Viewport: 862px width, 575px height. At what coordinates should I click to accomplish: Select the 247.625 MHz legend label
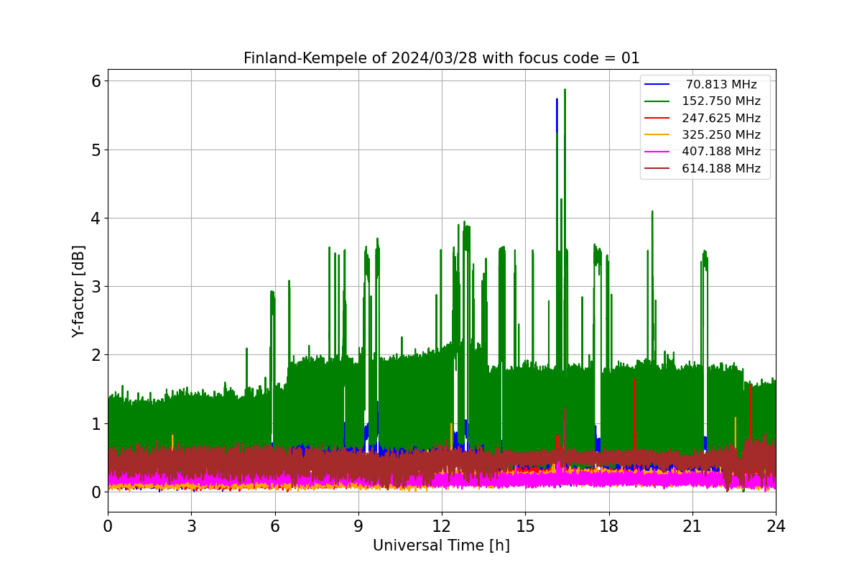[x=721, y=118]
